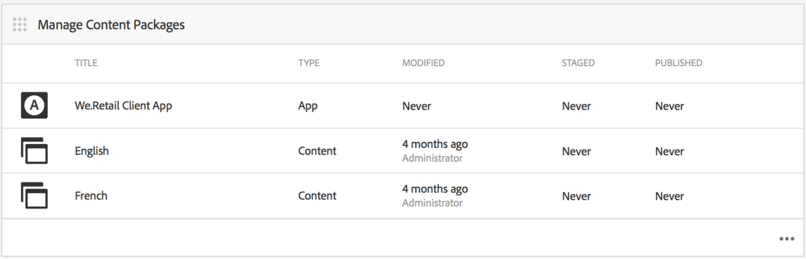Sort by the Published column header
Image resolution: width=806 pixels, height=259 pixels.
[678, 63]
